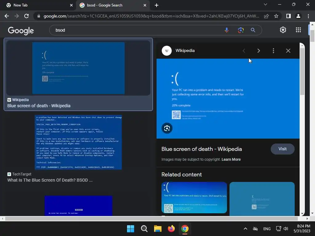Open tab search dropdown chevron
Image resolution: width=315 pixels, height=236 pixels.
coord(265,4)
